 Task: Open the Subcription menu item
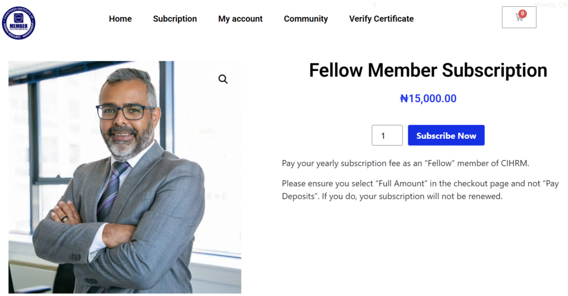click(x=175, y=19)
